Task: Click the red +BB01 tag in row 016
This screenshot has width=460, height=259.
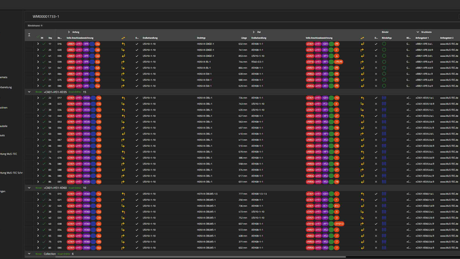Action: tap(71, 44)
